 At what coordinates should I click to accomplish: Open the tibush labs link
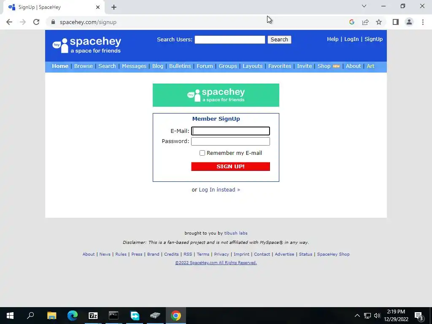[236, 233]
